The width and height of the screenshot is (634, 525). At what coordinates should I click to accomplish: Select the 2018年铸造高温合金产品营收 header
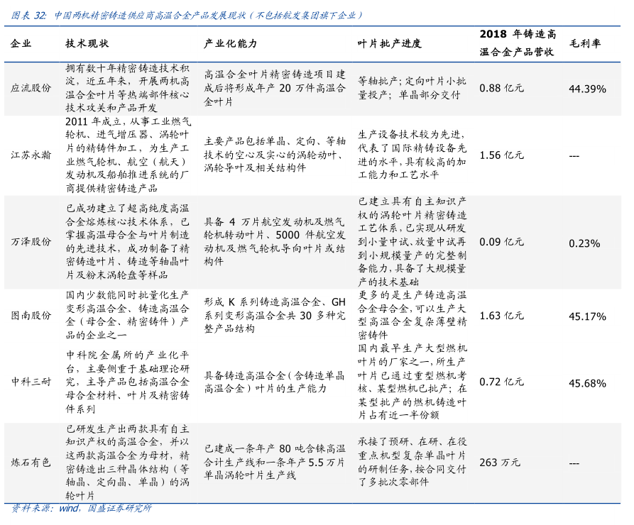518,43
